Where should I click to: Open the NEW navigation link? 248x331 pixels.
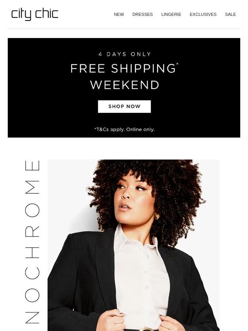pyautogui.click(x=119, y=14)
